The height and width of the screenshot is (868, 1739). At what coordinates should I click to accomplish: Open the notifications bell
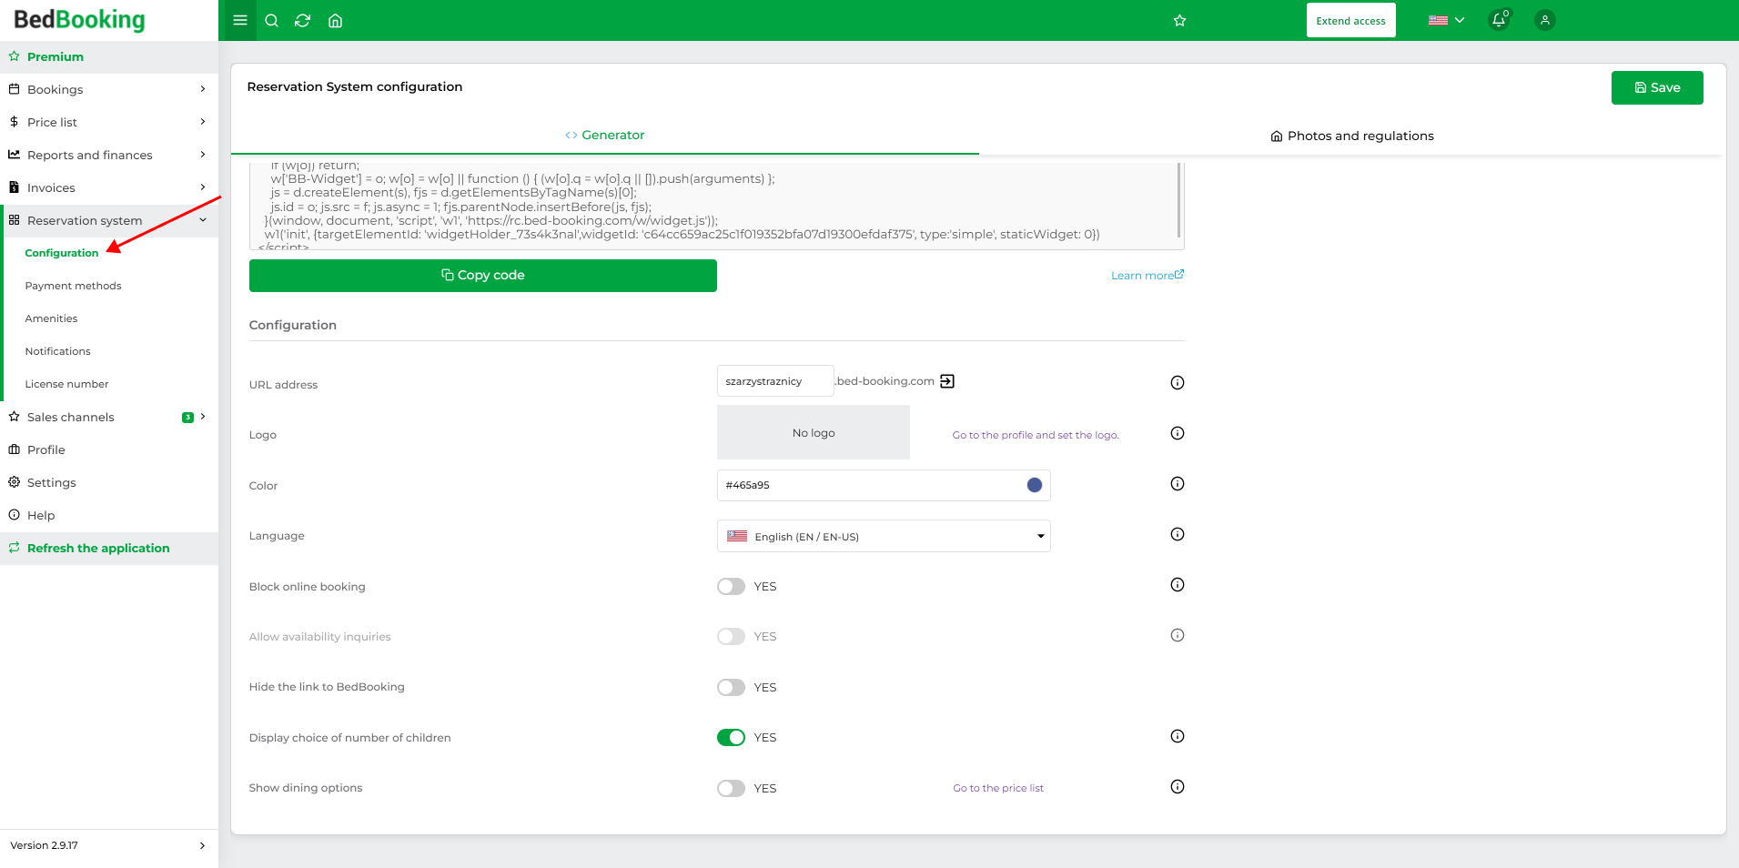click(x=1499, y=20)
